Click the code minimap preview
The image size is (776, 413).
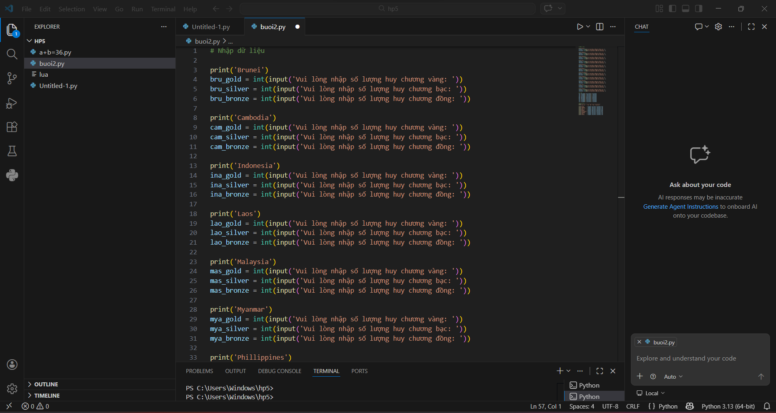point(592,81)
